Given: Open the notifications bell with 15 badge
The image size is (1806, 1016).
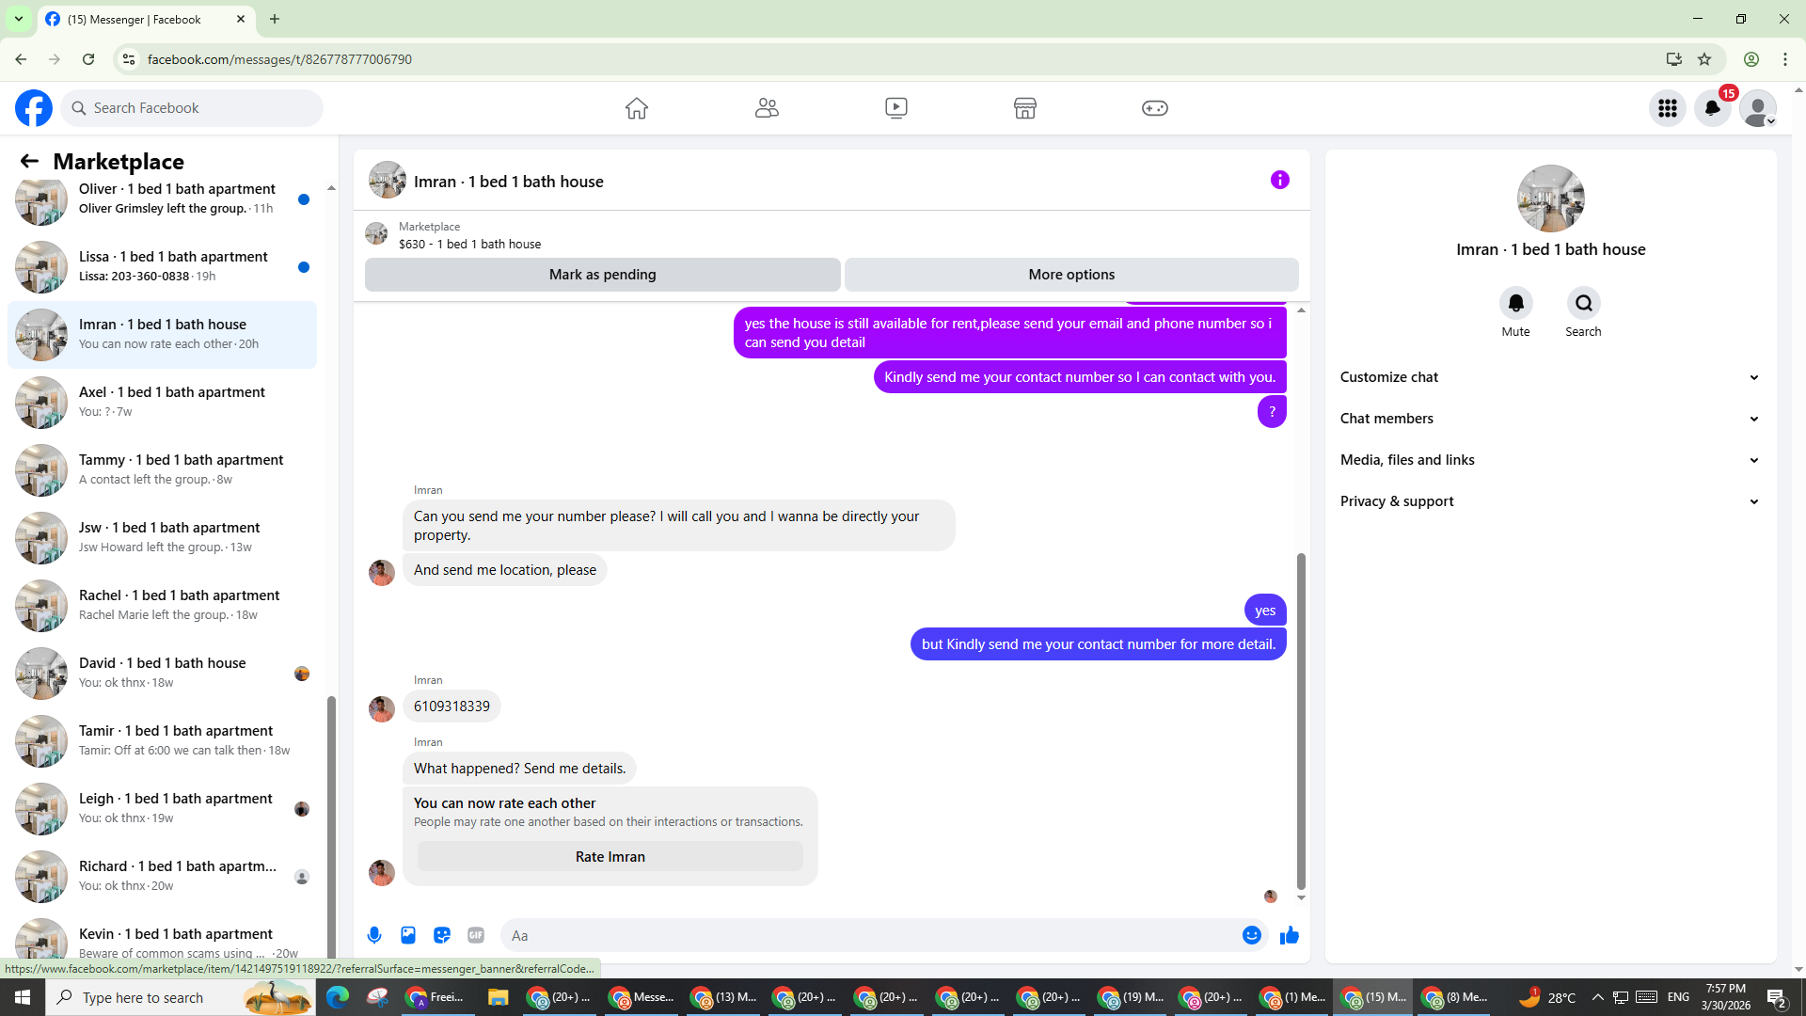Looking at the screenshot, I should (x=1713, y=108).
